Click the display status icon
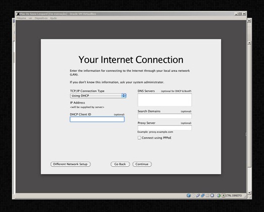 212,195
